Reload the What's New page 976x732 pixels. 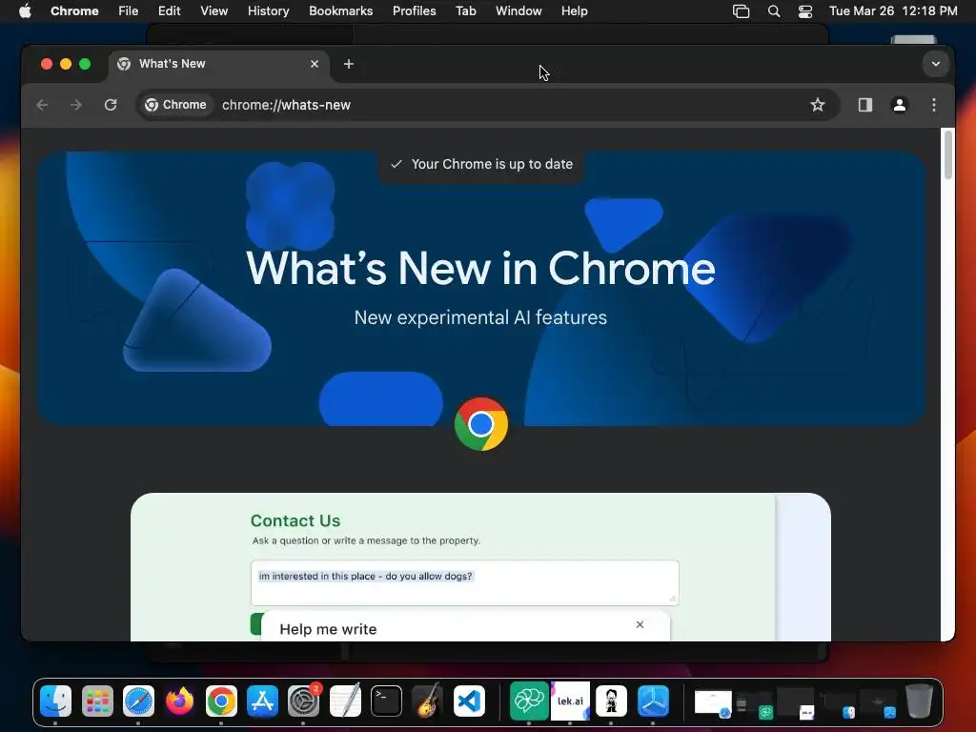tap(111, 105)
